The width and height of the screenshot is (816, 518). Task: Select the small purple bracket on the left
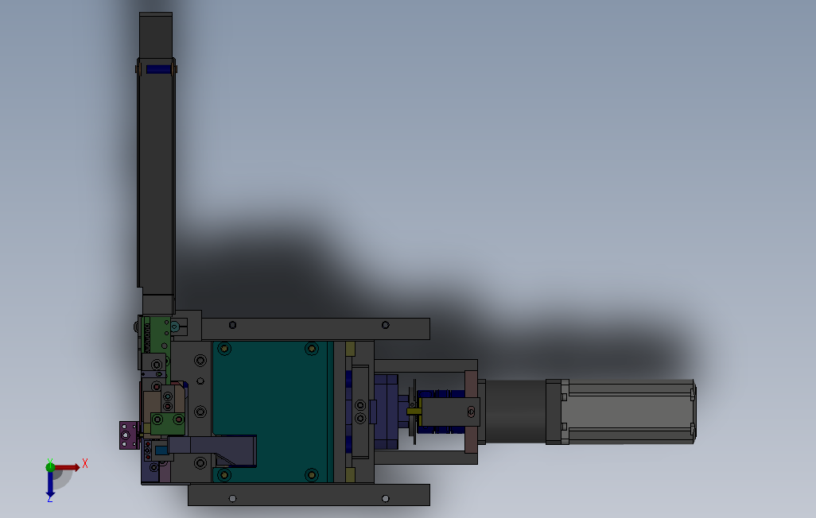pyautogui.click(x=129, y=435)
